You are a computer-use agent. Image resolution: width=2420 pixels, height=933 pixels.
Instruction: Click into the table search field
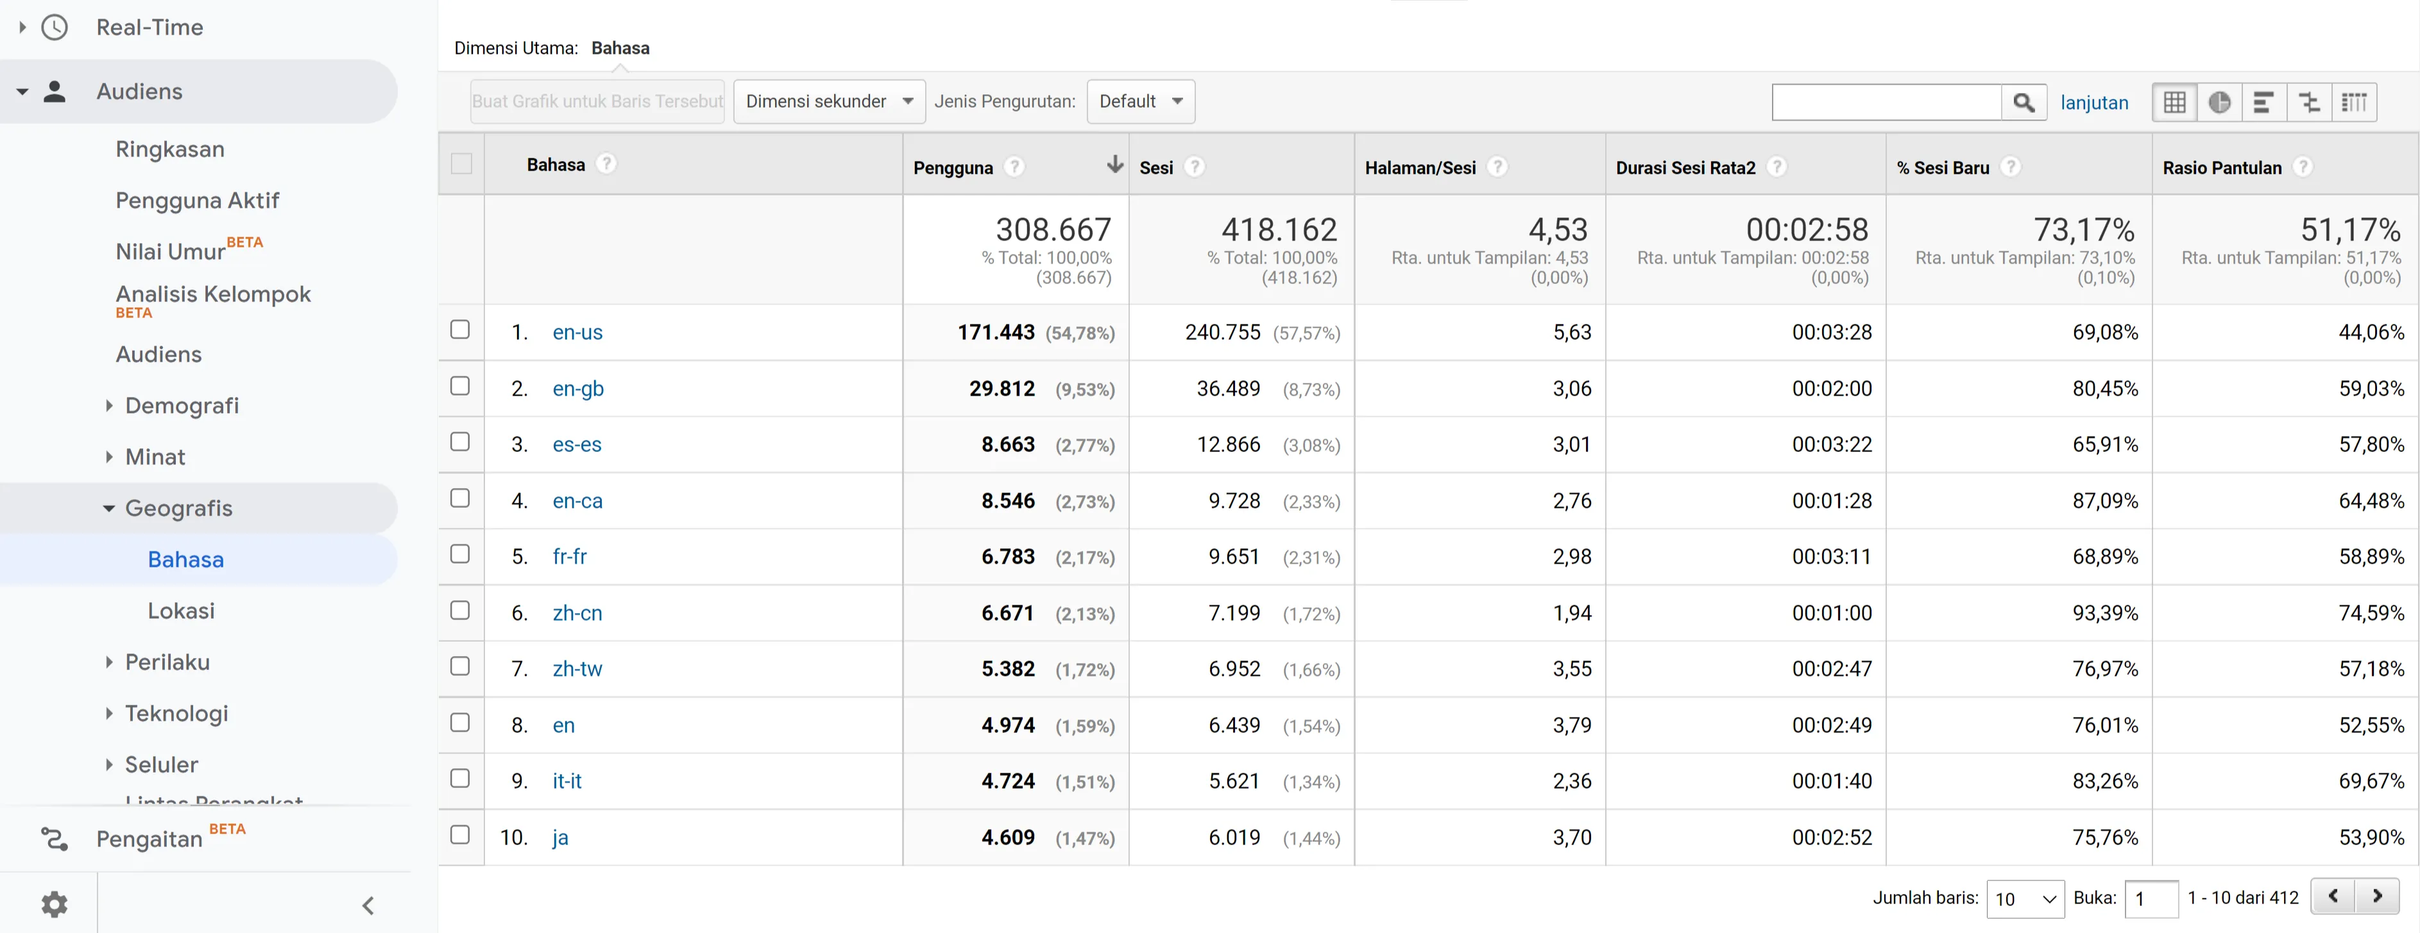(x=1886, y=103)
